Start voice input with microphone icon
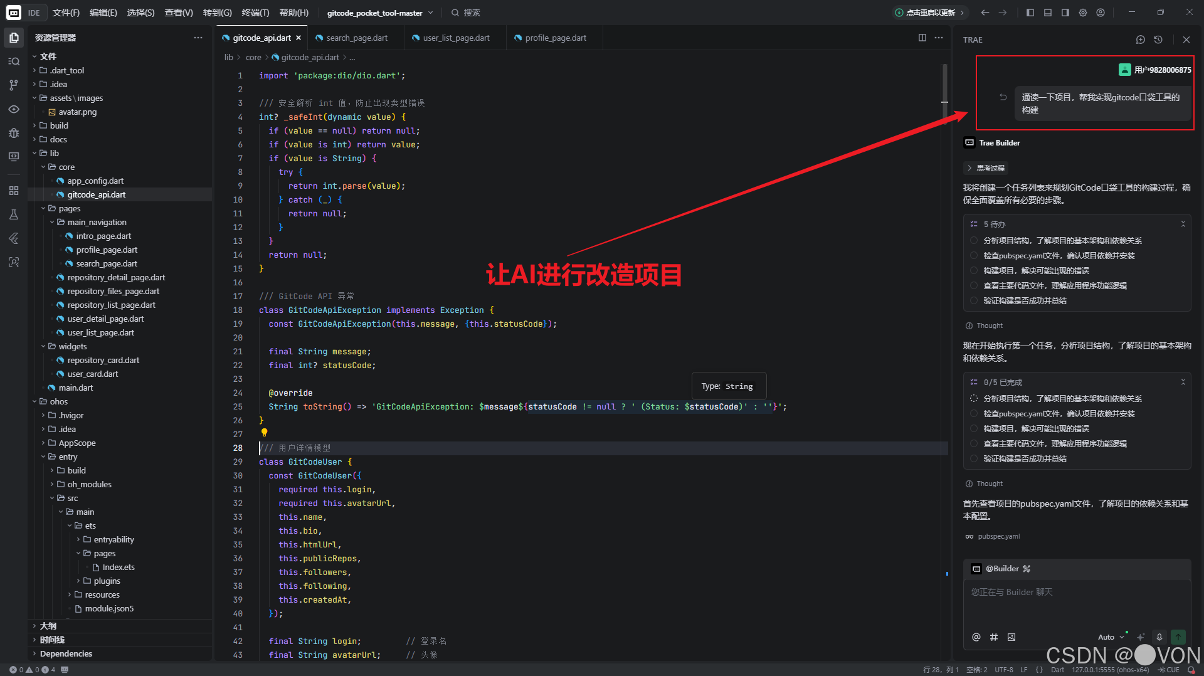Viewport: 1204px width, 676px height. point(1159,637)
